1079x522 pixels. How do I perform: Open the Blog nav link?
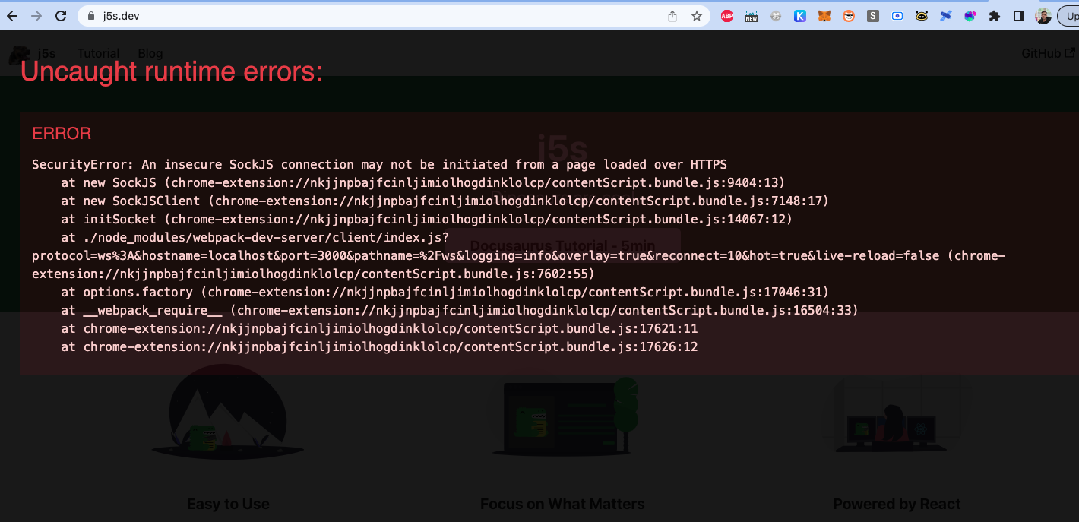click(150, 54)
